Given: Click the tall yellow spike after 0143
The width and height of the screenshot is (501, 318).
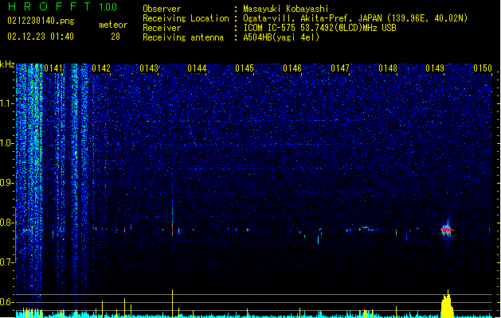Looking at the screenshot, I should [172, 304].
